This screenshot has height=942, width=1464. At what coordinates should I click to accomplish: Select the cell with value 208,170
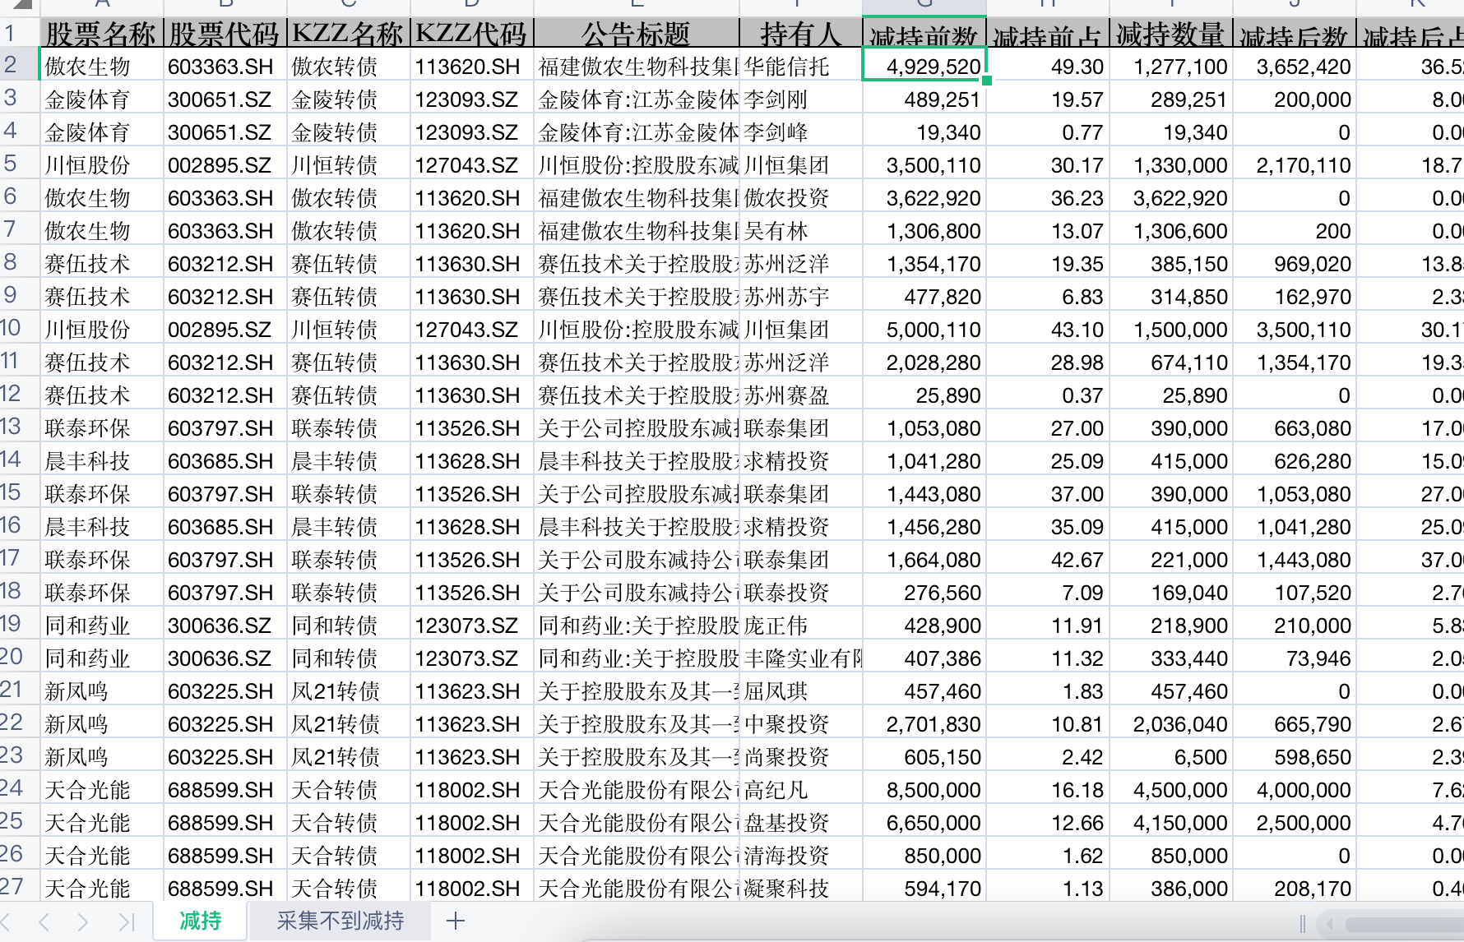[x=1294, y=888]
